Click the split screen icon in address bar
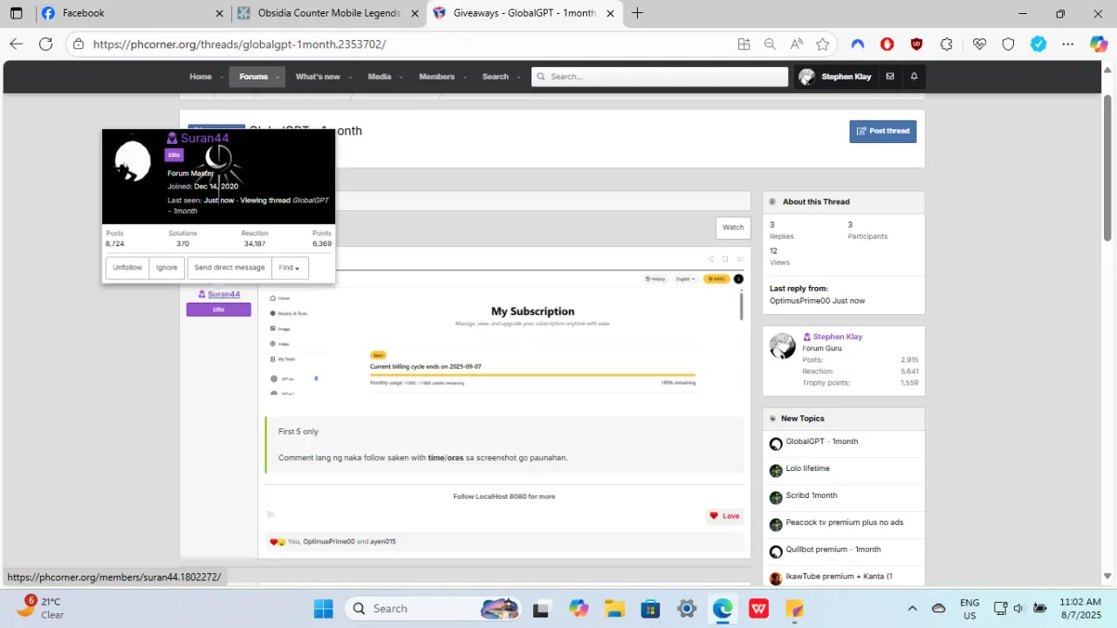This screenshot has height=628, width=1117. (744, 44)
